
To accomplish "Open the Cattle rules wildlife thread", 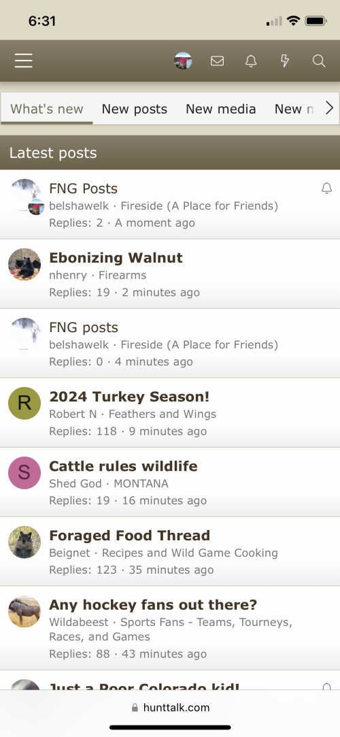I will tap(123, 466).
